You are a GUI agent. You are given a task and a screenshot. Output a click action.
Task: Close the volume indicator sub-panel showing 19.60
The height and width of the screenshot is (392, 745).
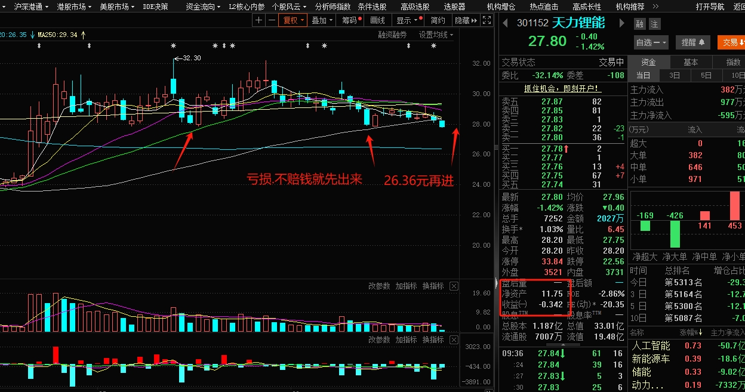[454, 286]
